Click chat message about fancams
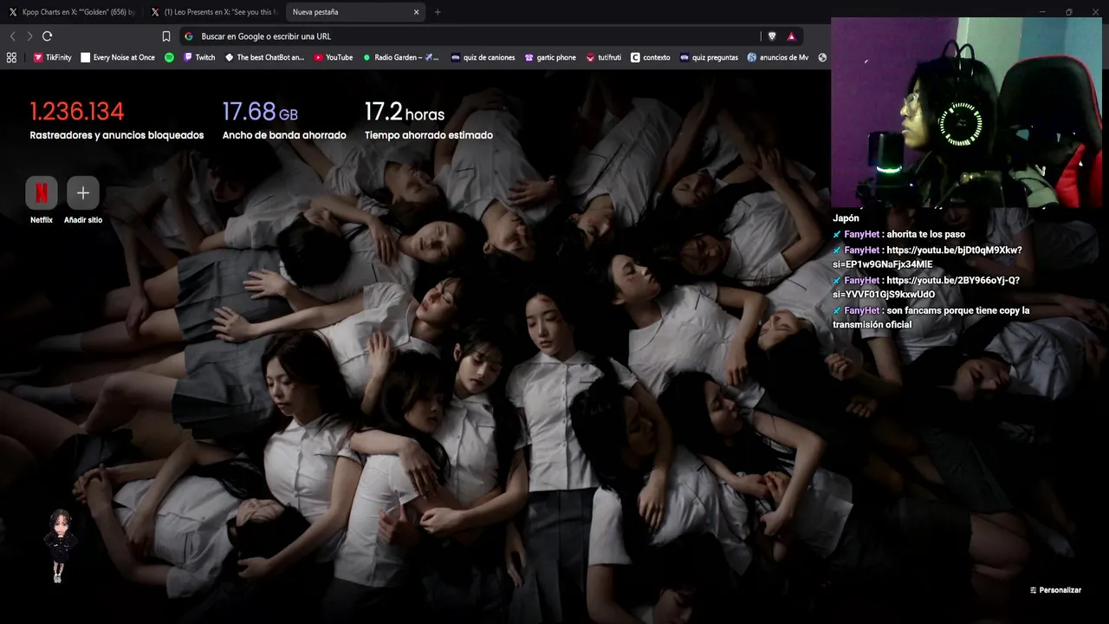Screen dimensions: 1109x624 [931, 317]
